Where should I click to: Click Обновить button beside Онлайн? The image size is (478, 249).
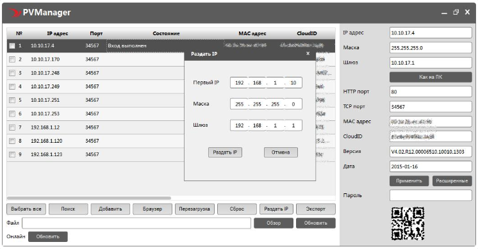pos(48,237)
